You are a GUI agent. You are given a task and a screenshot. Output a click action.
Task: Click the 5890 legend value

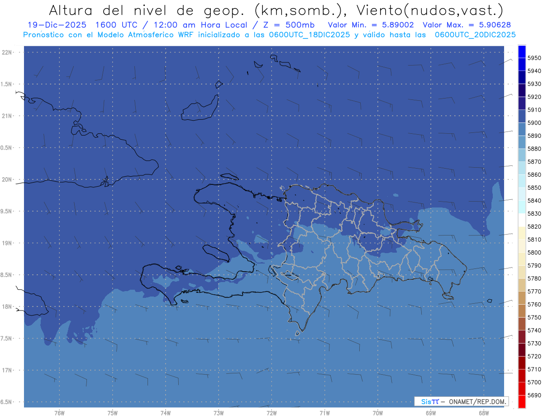pyautogui.click(x=534, y=136)
